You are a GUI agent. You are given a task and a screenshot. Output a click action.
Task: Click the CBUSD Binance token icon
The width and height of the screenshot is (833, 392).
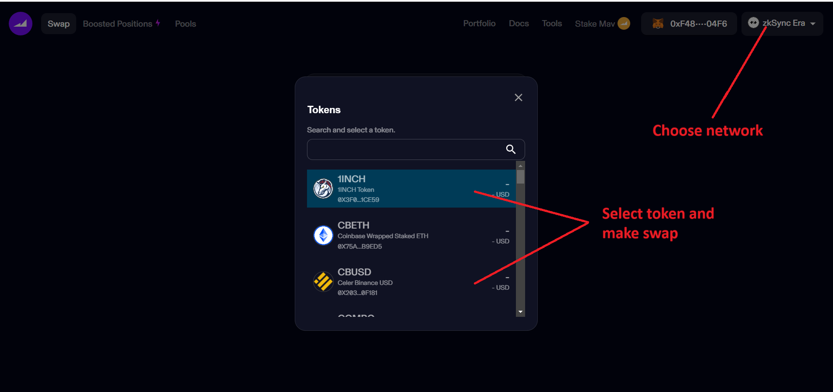click(323, 282)
